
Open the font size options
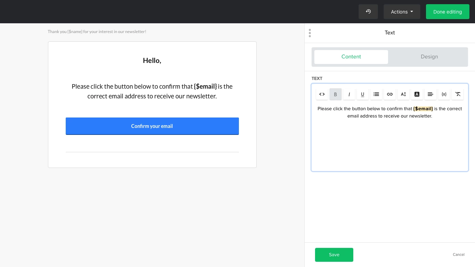pyautogui.click(x=403, y=94)
